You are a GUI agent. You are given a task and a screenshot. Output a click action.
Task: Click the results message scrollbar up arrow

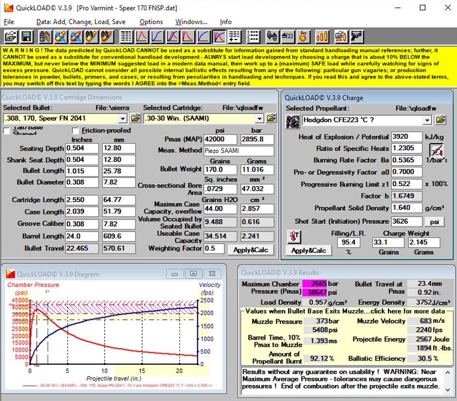pyautogui.click(x=448, y=372)
